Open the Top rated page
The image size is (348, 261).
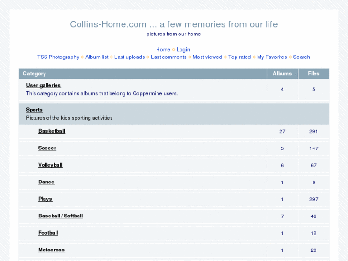(x=239, y=57)
